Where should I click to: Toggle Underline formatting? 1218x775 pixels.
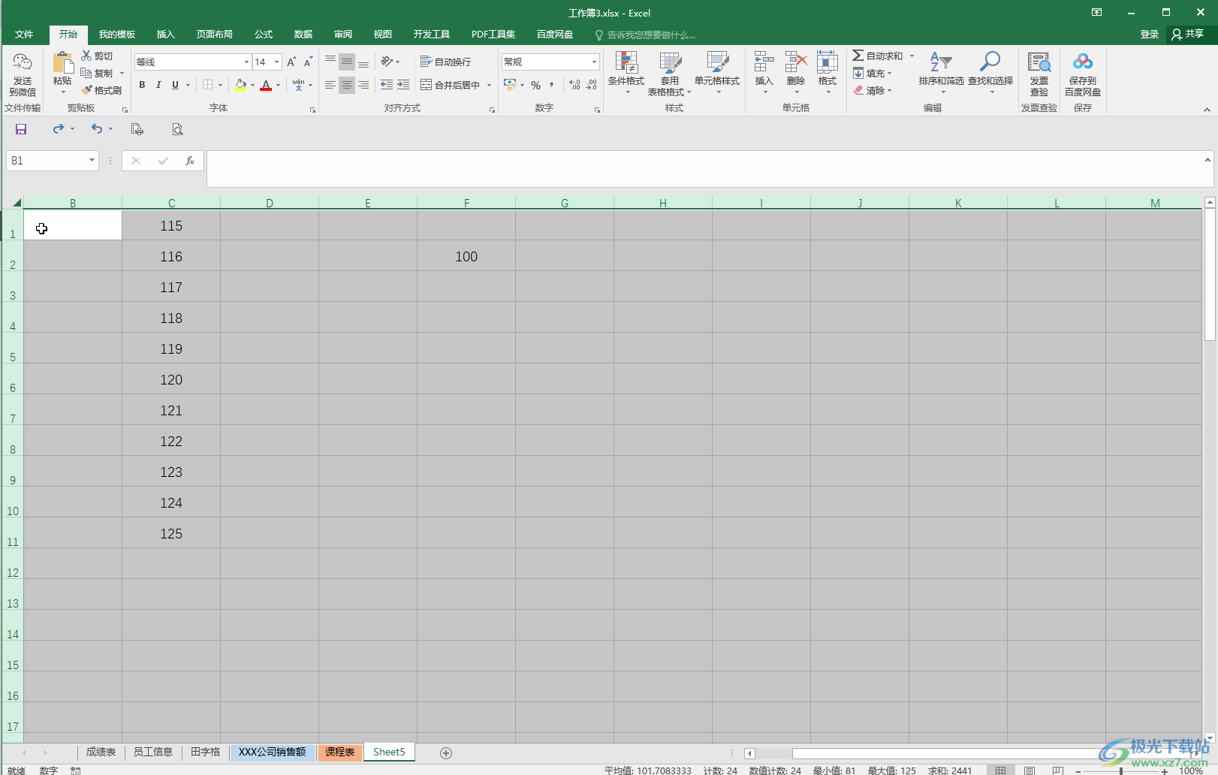(175, 85)
